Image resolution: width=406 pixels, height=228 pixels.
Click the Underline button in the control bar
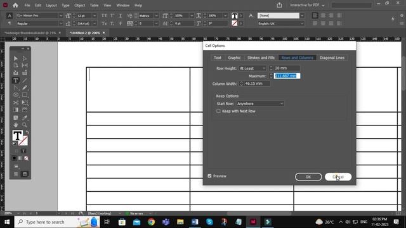click(120, 16)
